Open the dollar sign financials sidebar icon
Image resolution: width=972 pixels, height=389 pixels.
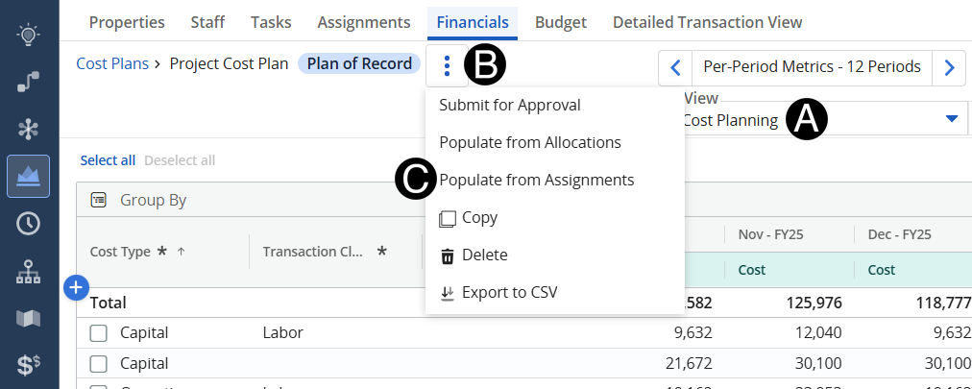point(29,365)
